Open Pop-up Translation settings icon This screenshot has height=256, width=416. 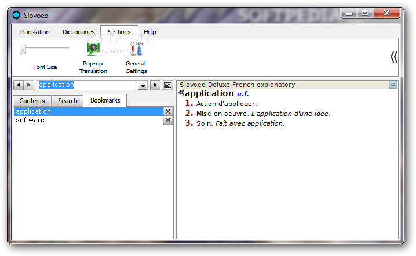tap(93, 49)
